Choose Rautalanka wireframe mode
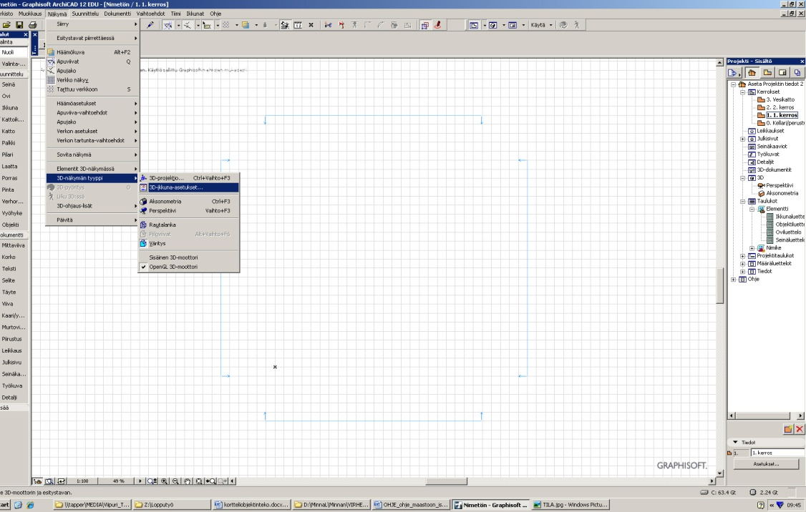 tap(189, 225)
